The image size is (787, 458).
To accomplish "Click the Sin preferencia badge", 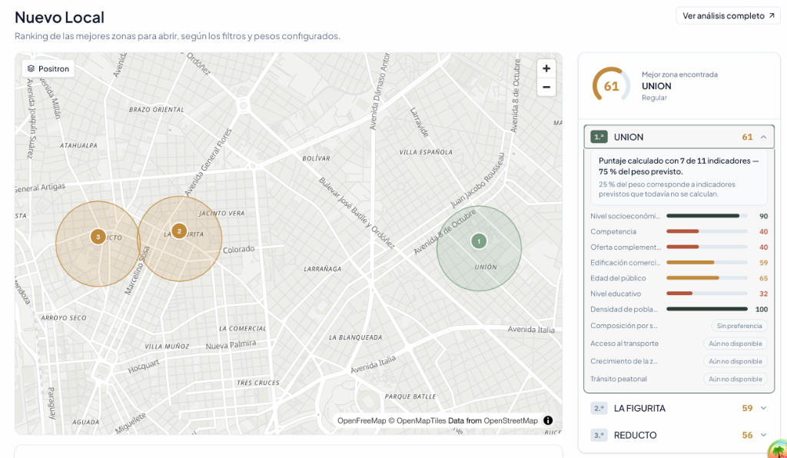I will [739, 326].
